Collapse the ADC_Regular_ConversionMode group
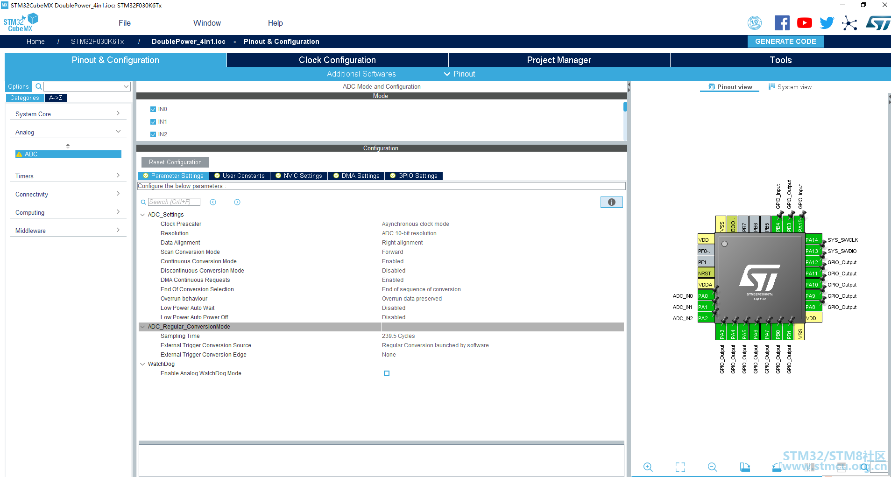Image resolution: width=891 pixels, height=477 pixels. pyautogui.click(x=142, y=327)
